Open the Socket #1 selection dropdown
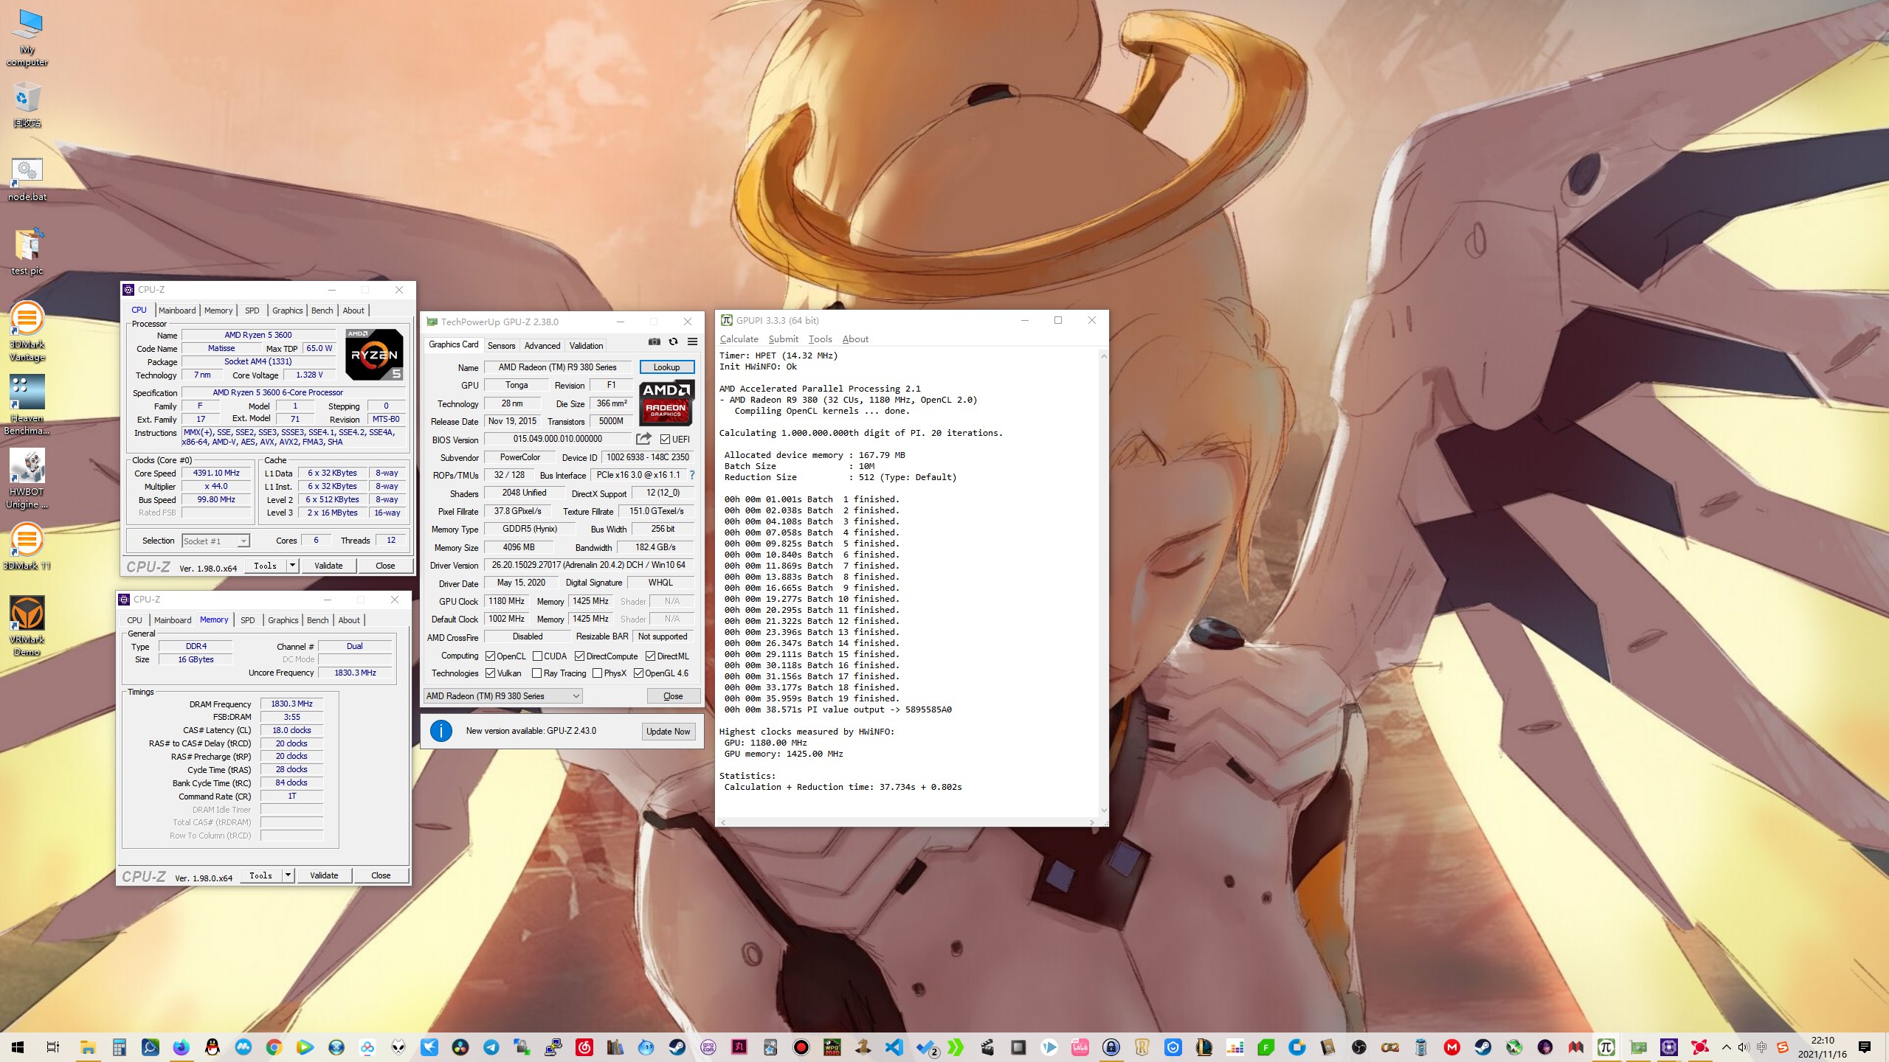 215,541
